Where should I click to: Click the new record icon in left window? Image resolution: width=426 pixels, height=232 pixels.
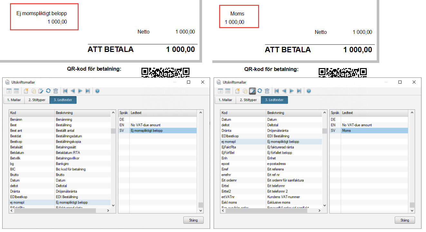(x=26, y=91)
